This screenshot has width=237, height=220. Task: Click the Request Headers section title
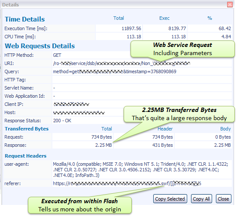(25, 156)
